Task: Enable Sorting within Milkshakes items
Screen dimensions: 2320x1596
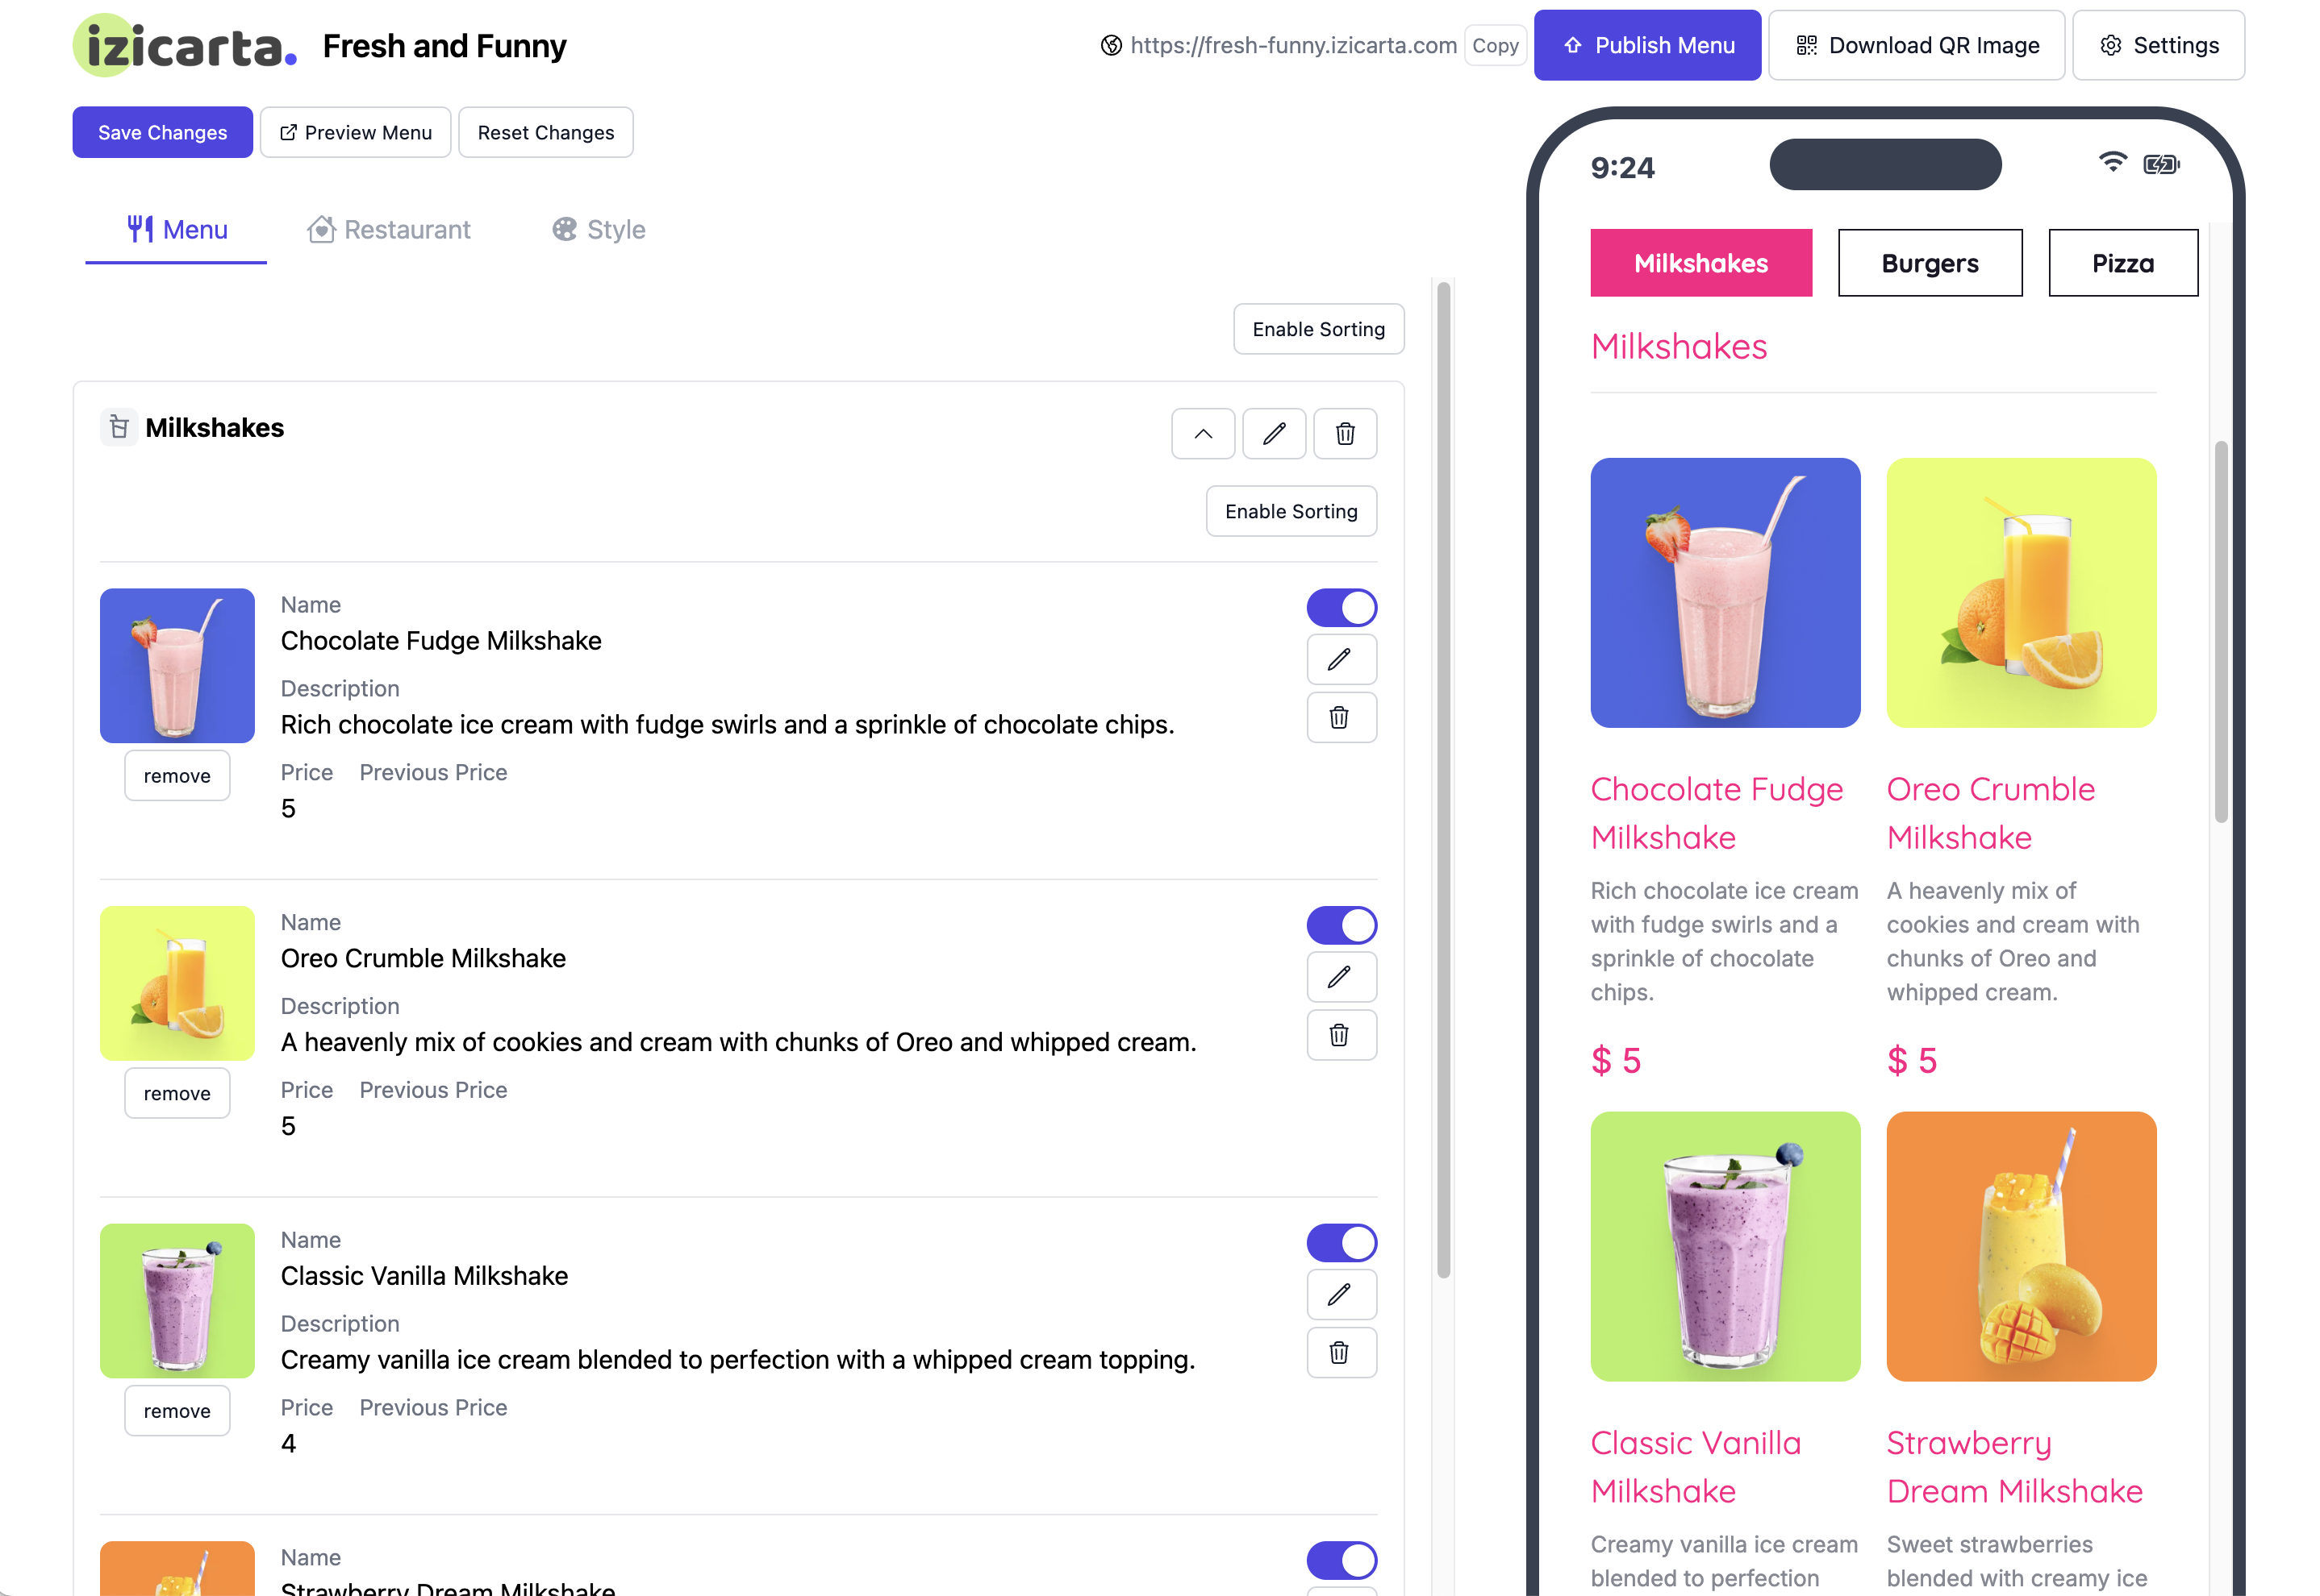Action: (1291, 512)
